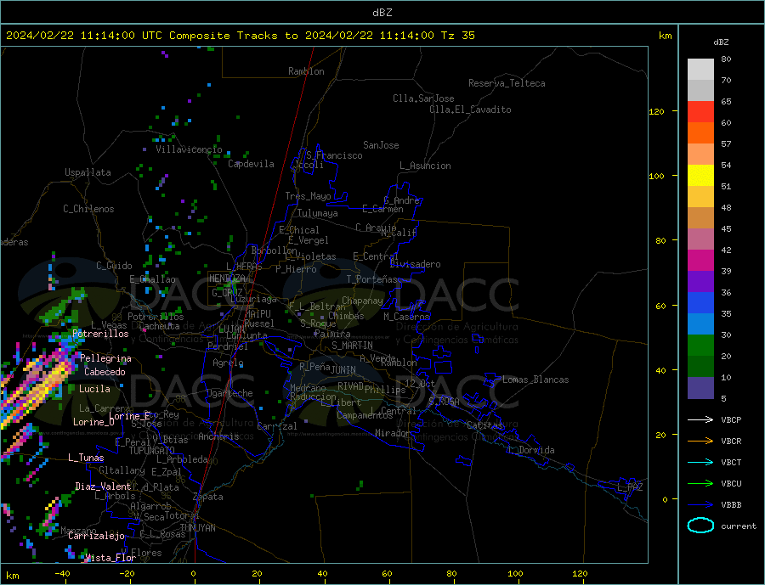This screenshot has height=585, width=765.
Task: Click the green VBCU arrow icon
Action: (700, 484)
